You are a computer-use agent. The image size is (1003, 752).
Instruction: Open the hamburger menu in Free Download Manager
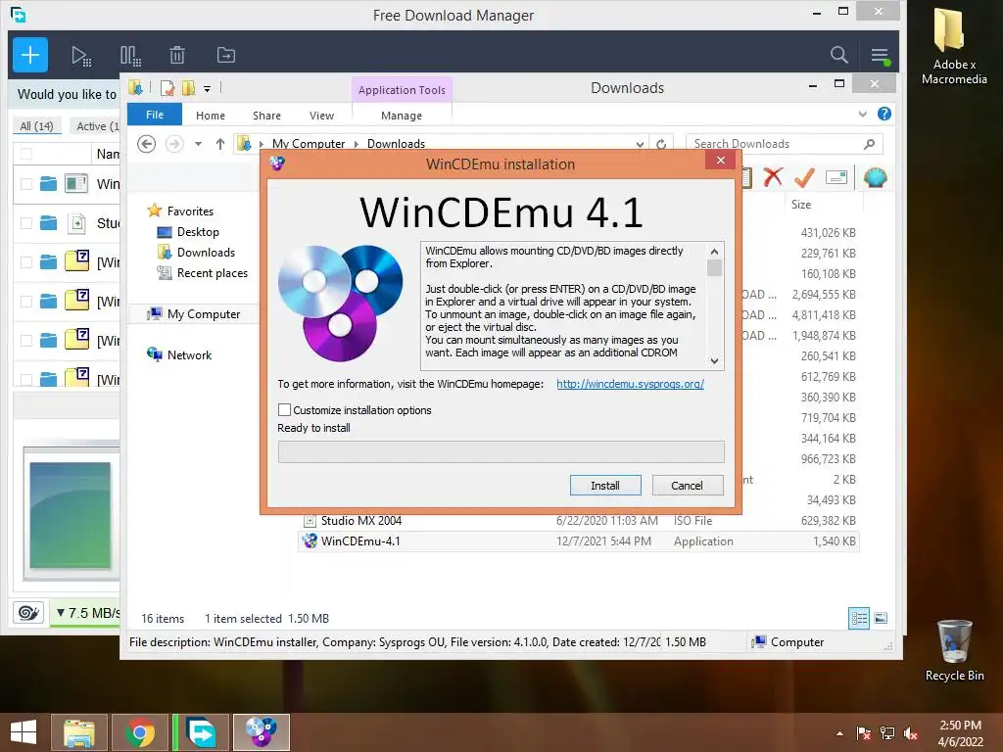[x=881, y=56]
